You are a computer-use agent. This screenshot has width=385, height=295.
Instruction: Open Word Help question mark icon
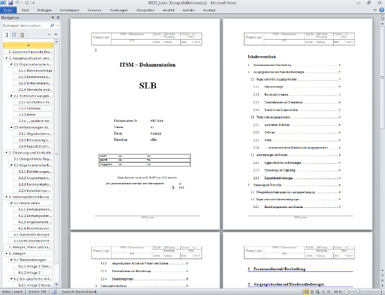click(x=381, y=11)
